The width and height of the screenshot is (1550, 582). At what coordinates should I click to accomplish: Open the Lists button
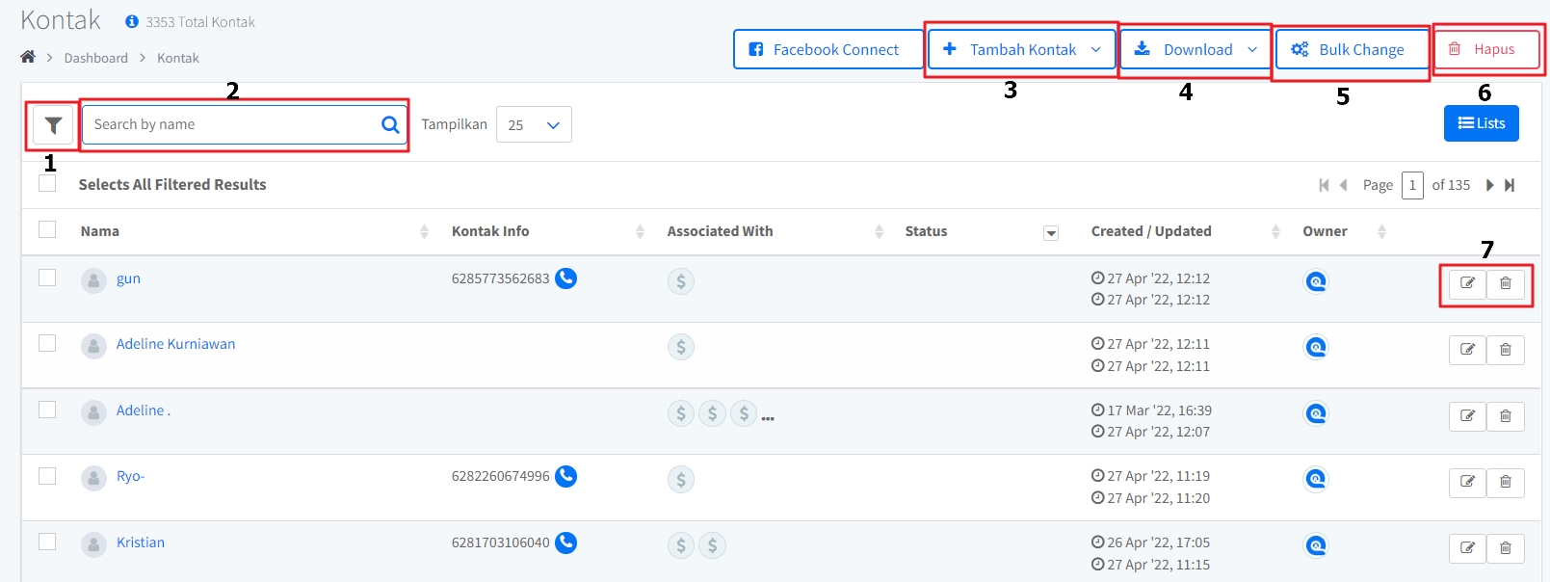tap(1482, 123)
